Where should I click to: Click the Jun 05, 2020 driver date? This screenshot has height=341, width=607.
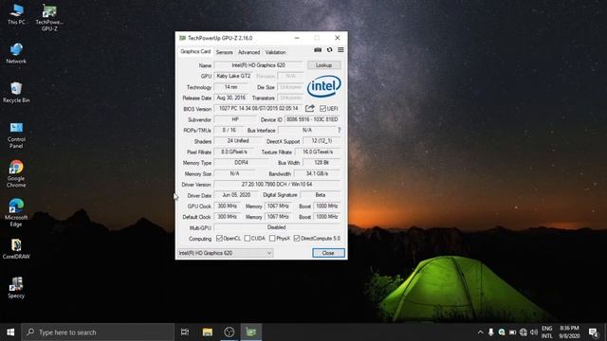coord(236,195)
